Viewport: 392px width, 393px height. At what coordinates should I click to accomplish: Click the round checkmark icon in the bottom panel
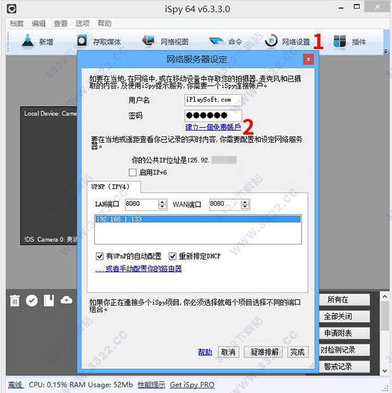[32, 300]
